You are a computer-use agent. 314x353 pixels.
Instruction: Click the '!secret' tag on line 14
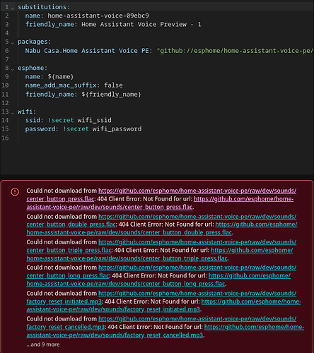61,120
